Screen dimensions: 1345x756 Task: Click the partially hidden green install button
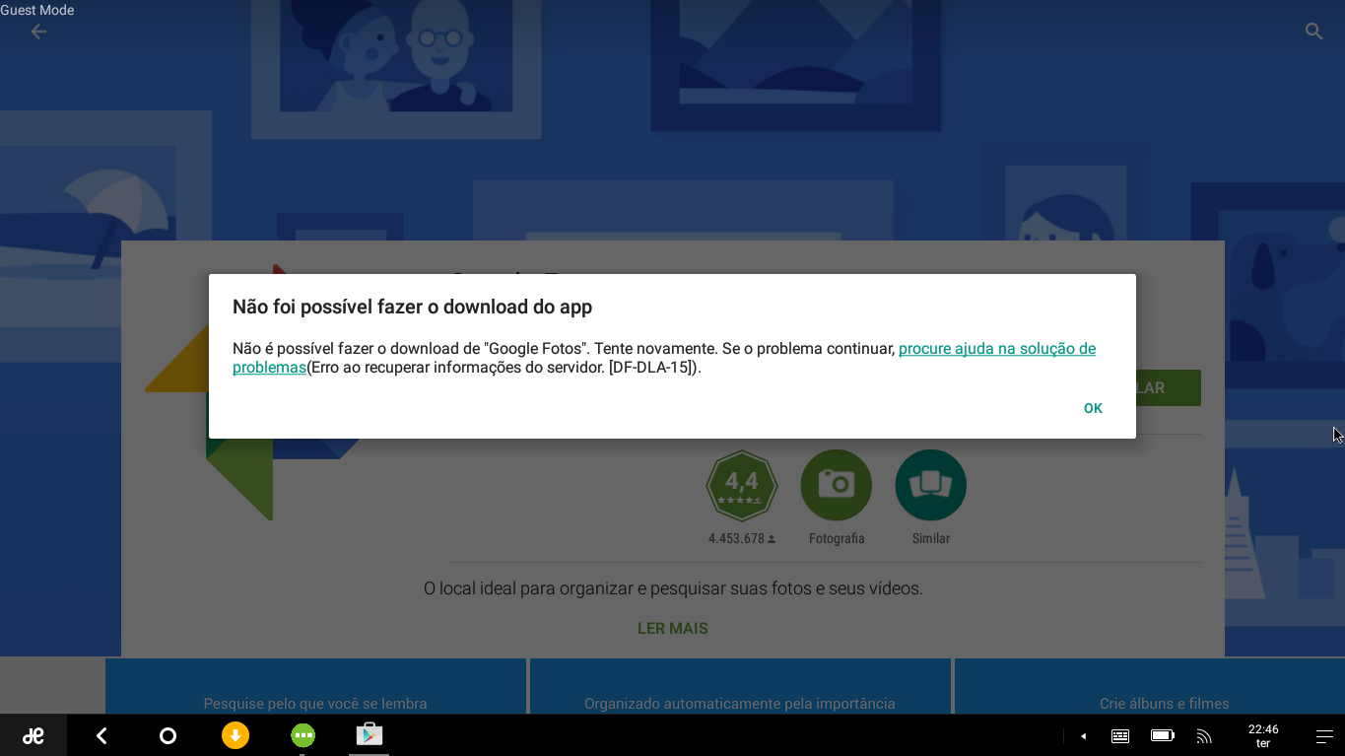[1169, 387]
